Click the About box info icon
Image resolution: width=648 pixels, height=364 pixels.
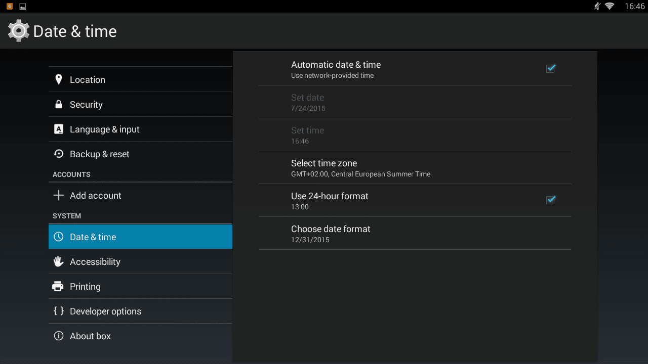click(59, 336)
